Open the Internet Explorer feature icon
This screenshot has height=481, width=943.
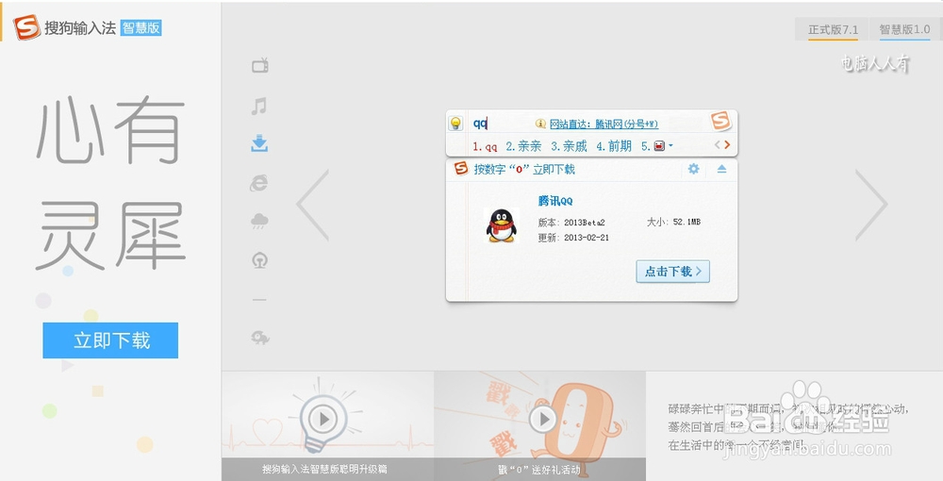258,183
